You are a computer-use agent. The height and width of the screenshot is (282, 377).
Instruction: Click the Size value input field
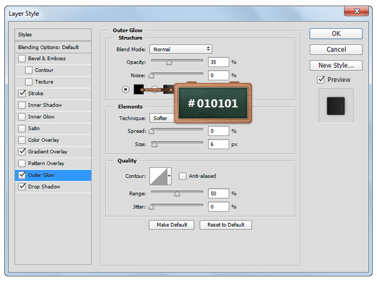pyautogui.click(x=219, y=144)
